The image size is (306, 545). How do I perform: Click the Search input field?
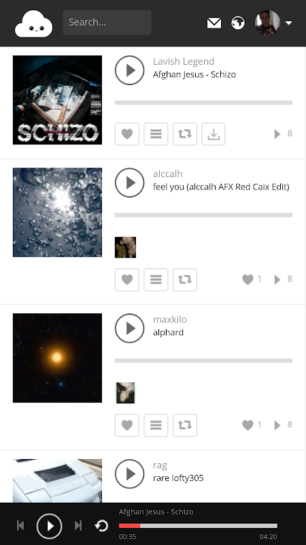pos(107,22)
